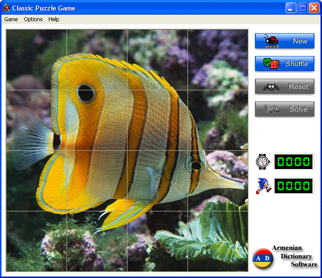Click the tile showing the fish's long snout
The width and height of the screenshot is (322, 278).
(218, 181)
